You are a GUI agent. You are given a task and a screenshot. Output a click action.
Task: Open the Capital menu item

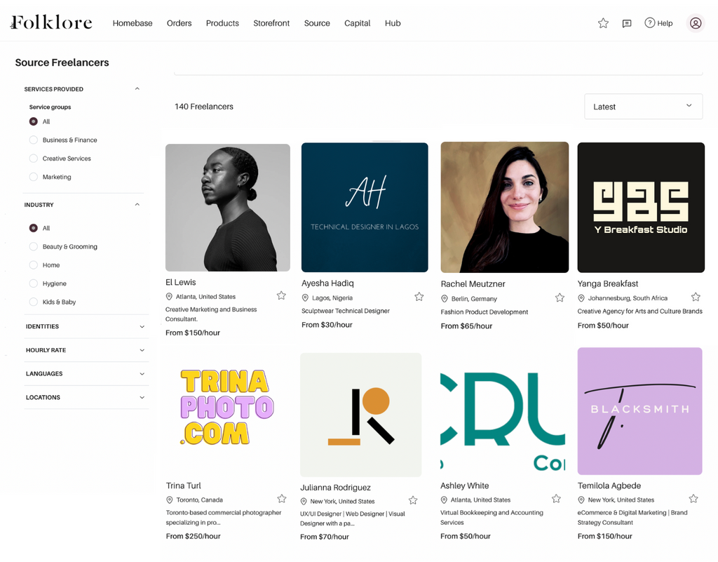357,23
